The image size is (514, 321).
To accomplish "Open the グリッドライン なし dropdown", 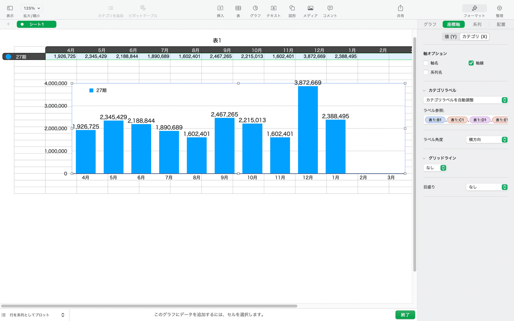I will tap(435, 168).
